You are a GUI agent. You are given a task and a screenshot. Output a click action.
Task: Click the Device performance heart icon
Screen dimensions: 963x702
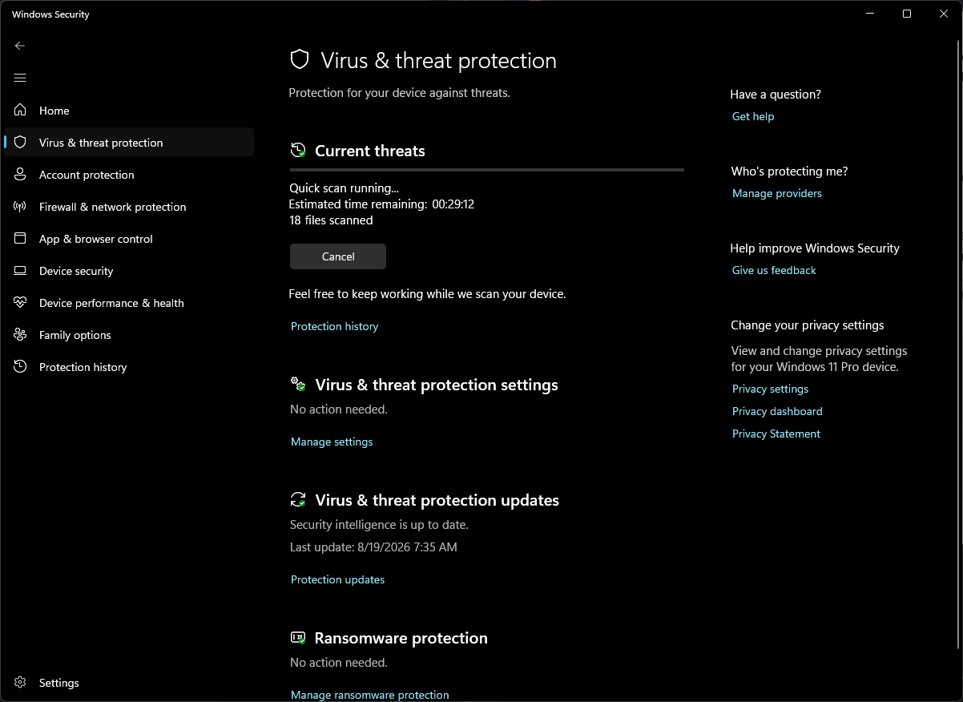(21, 302)
